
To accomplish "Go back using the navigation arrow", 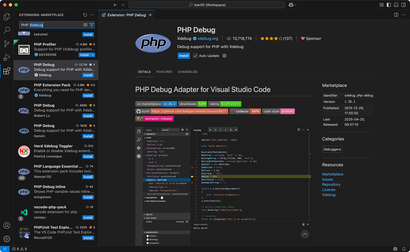I will [x=115, y=5].
